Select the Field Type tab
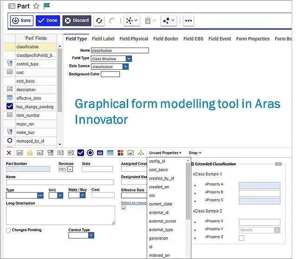The height and width of the screenshot is (259, 299). pyautogui.click(x=76, y=39)
